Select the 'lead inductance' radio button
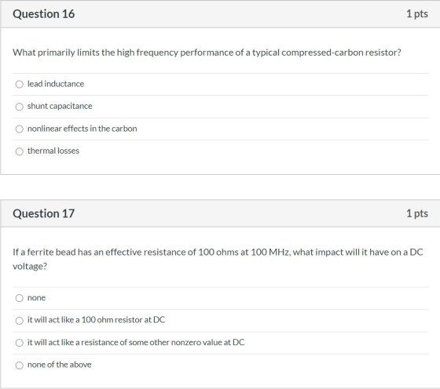This screenshot has width=440, height=389. (x=20, y=84)
